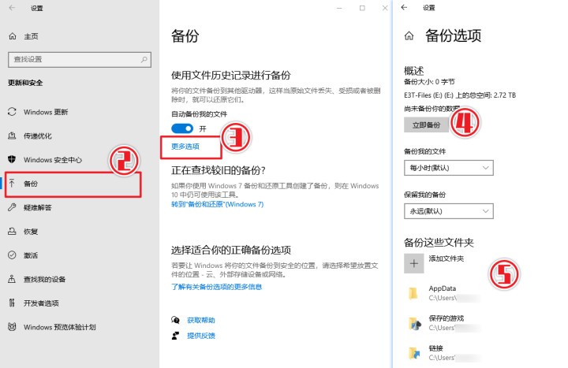This screenshot has height=368, width=568.
Task: Focus the 查找设置 search field
Action: coord(80,59)
